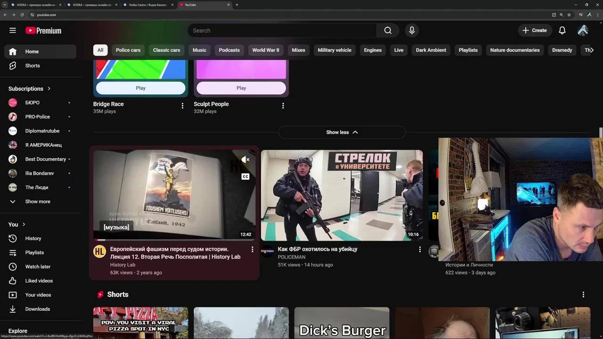Open POLICEMAN video options menu
Screen dimensions: 603x339
pyautogui.click(x=420, y=250)
